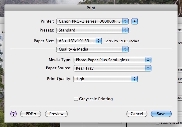182x127 pixels.
Task: Click the Media Type label
Action: point(60,60)
